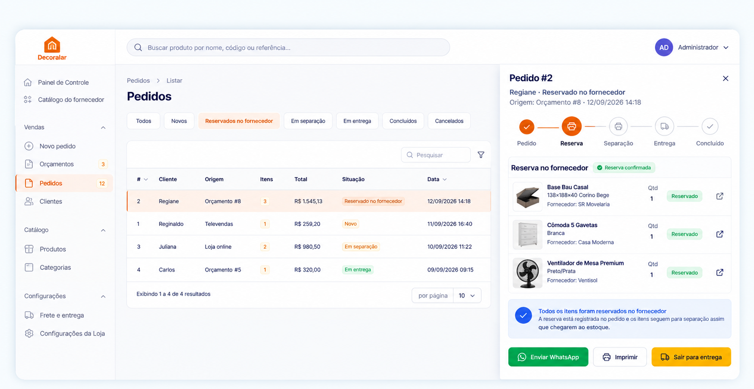
Task: Open Catálogo do fornecedor in sidebar
Action: click(x=64, y=99)
